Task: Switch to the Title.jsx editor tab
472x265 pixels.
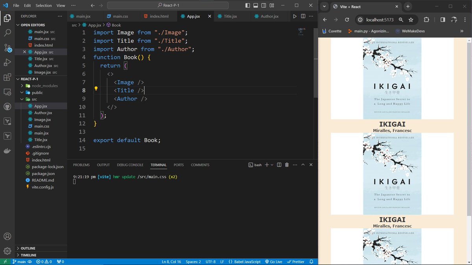Action: pyautogui.click(x=230, y=16)
